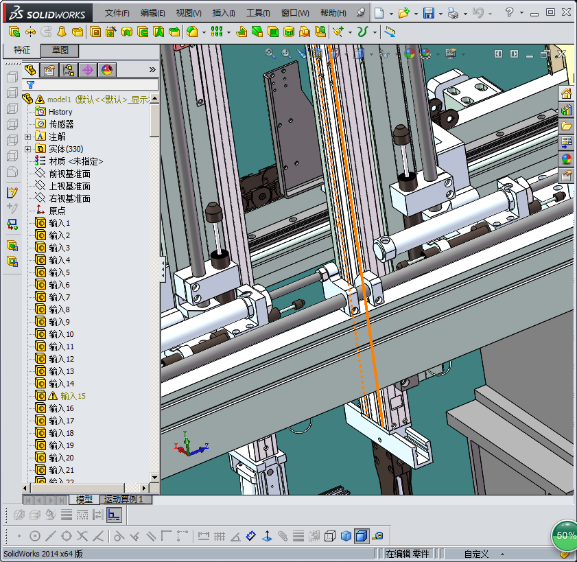
Task: Expand the hidden manager tabs chevron
Action: point(152,69)
